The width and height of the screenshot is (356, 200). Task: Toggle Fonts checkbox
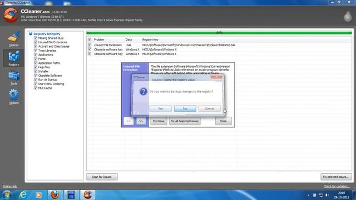[36, 59]
